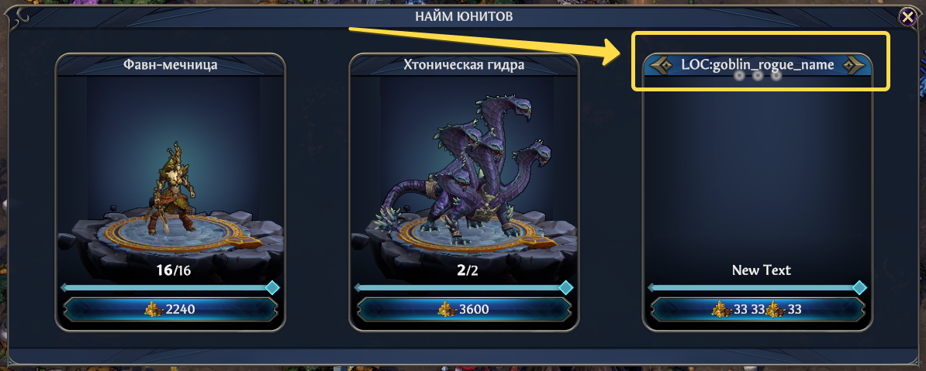This screenshot has height=371, width=926.
Task: Click the Фавн-мечница card title
Action: click(170, 64)
